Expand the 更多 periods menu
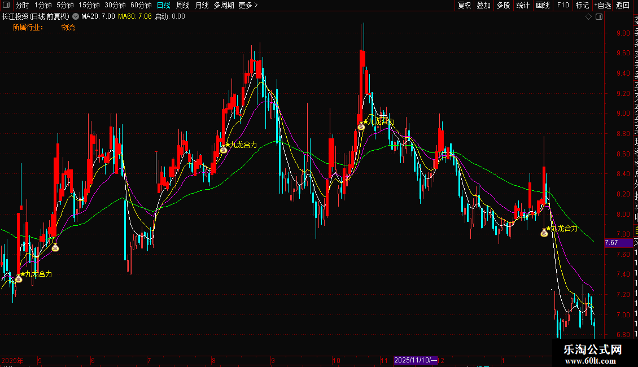The height and width of the screenshot is (367, 638). coord(248,5)
